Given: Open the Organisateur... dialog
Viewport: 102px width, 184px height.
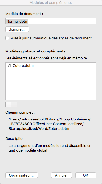Looking at the screenshot, I should click(21, 175).
